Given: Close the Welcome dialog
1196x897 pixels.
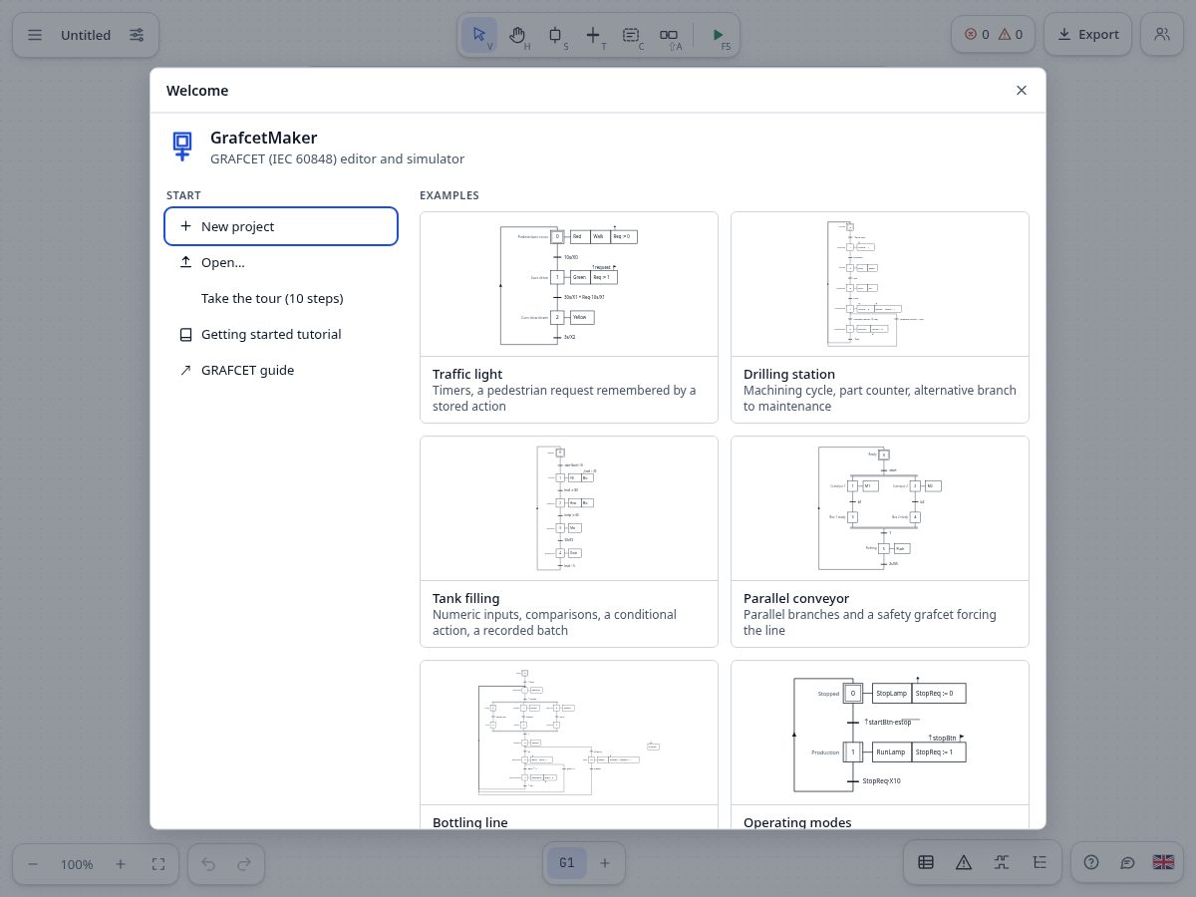Looking at the screenshot, I should (x=1022, y=91).
